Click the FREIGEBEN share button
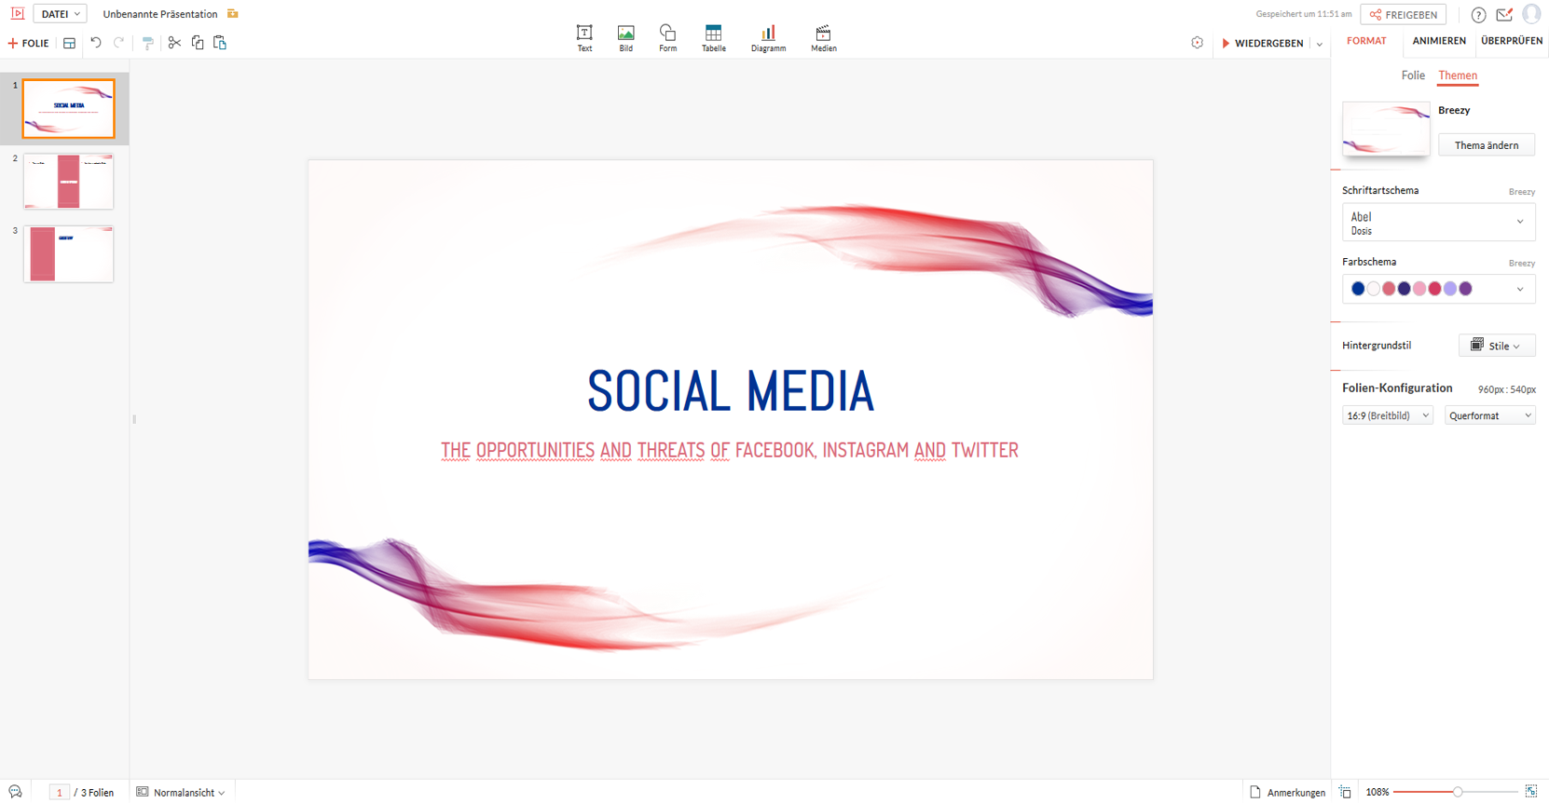Viewport: 1549px width, 803px height. (x=1403, y=15)
